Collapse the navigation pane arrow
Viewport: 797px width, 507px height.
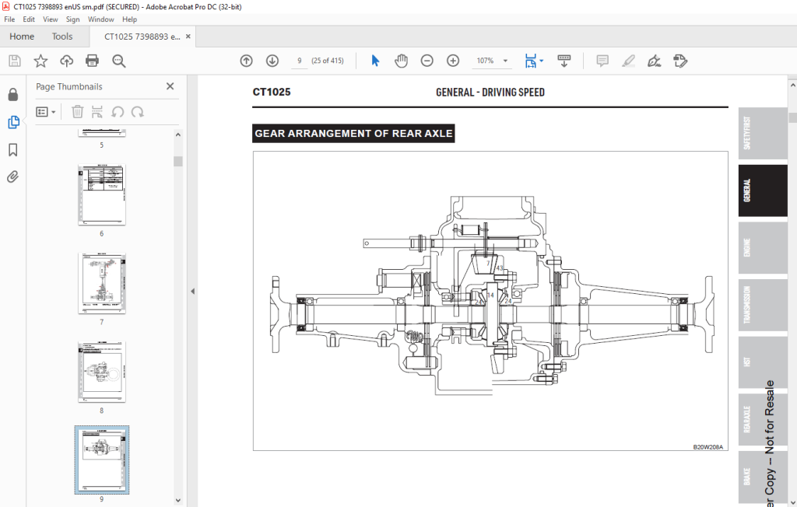193,291
